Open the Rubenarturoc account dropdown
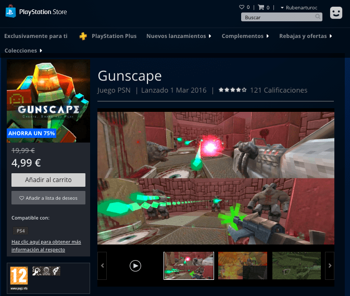The height and width of the screenshot is (296, 350). pos(299,8)
